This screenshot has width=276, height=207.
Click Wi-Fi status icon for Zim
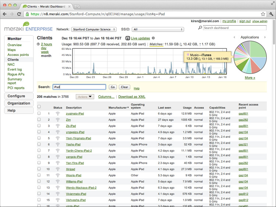point(57,120)
